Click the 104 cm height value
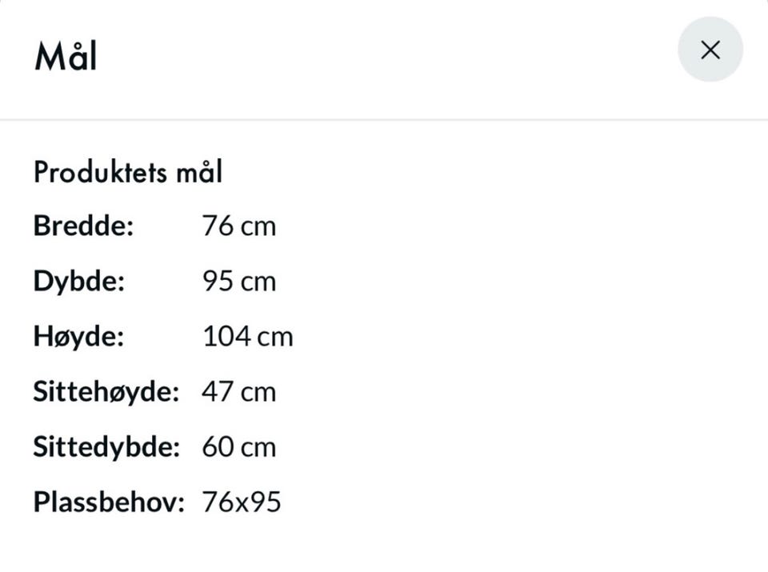768x572 pixels. coord(248,337)
